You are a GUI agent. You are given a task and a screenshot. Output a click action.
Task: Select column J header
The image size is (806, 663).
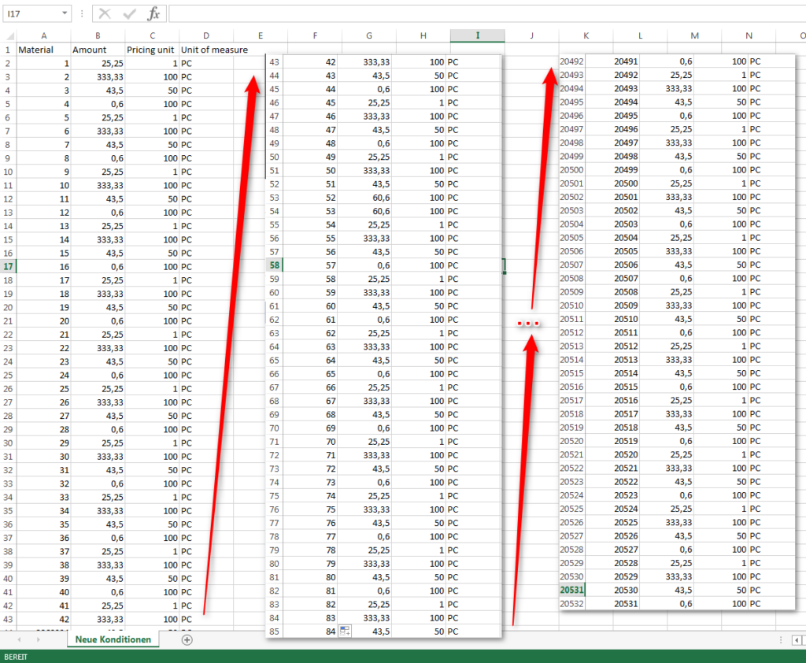pyautogui.click(x=531, y=35)
